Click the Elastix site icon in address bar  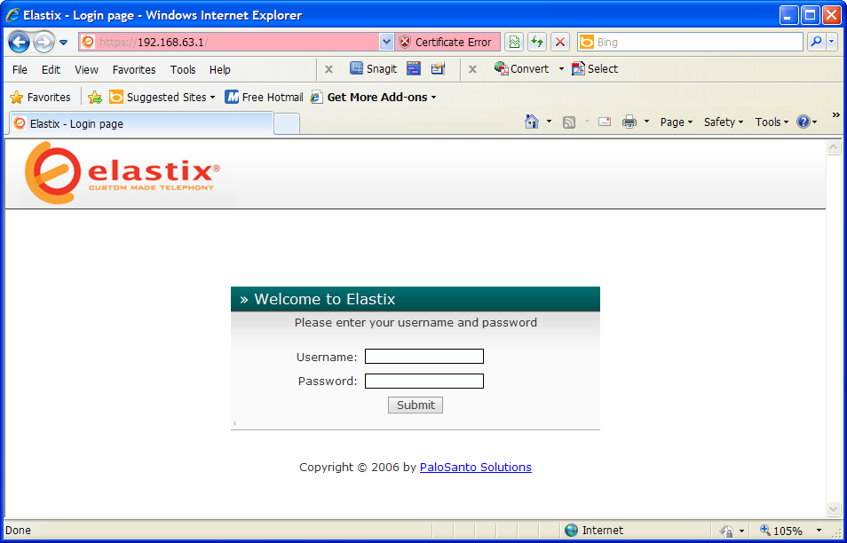(x=88, y=42)
